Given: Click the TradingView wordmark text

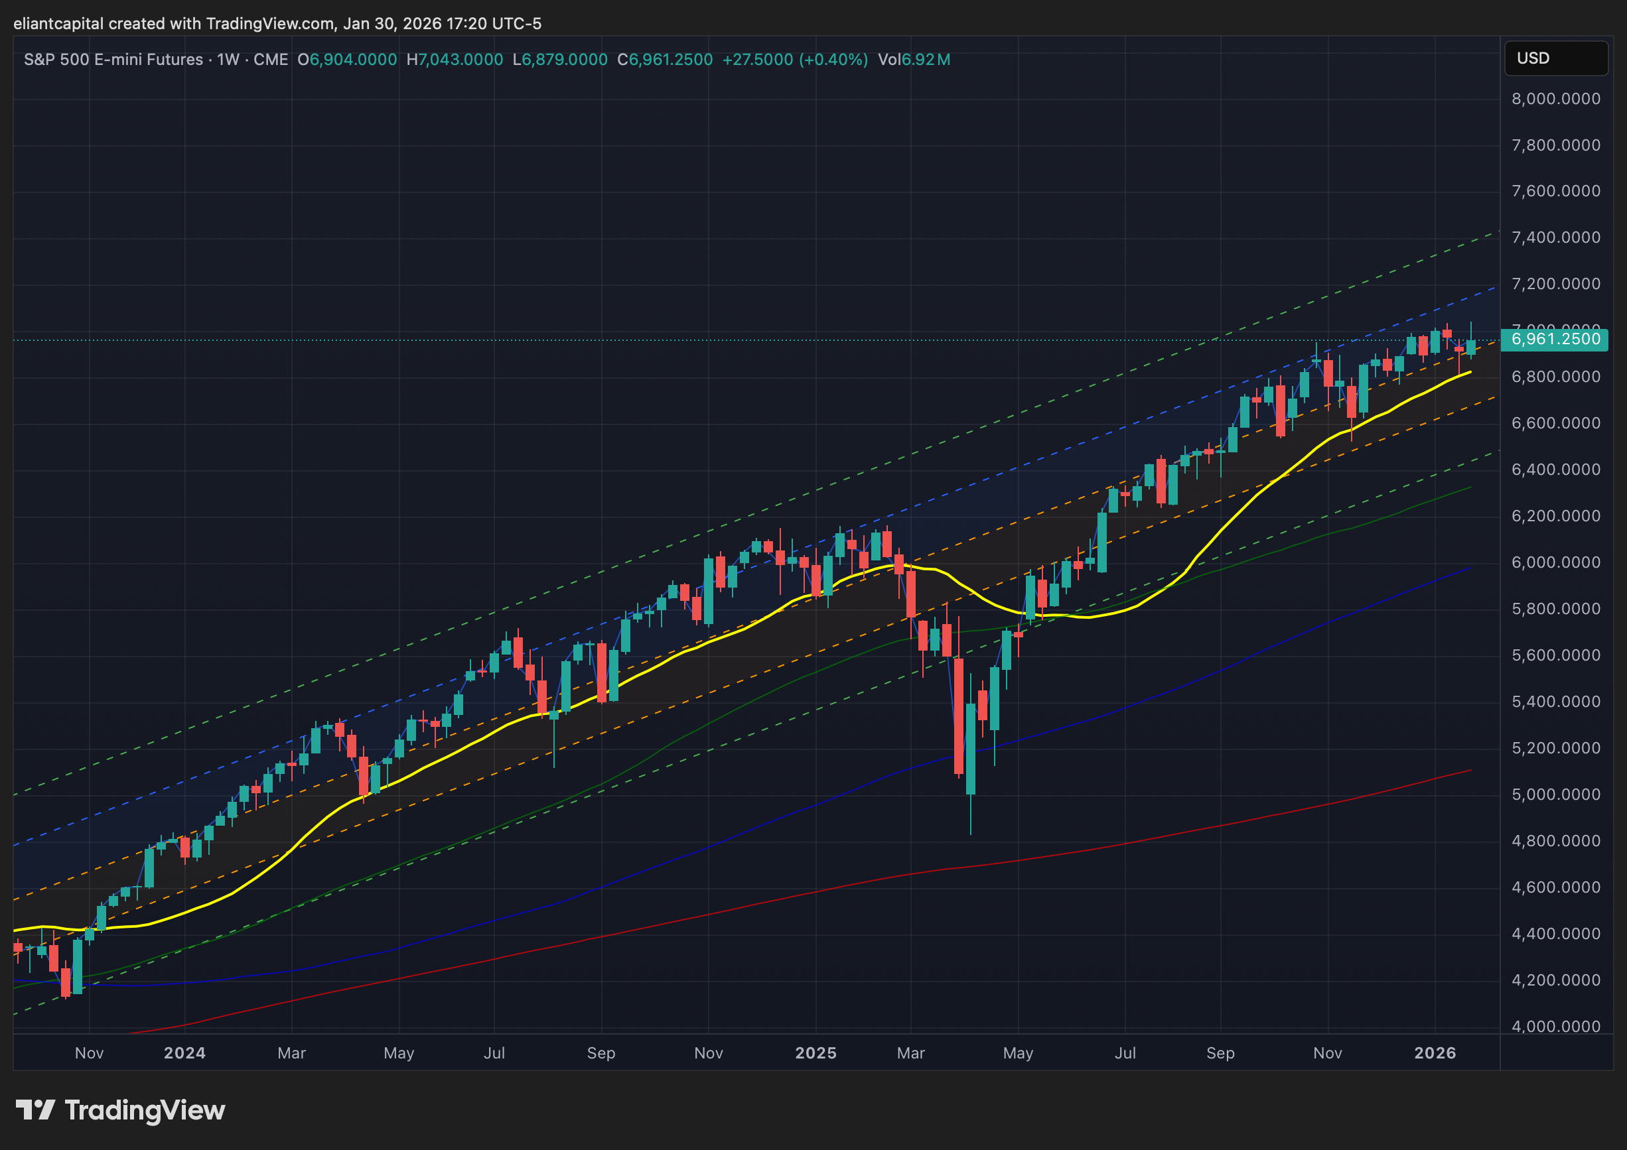Looking at the screenshot, I should click(x=145, y=1110).
